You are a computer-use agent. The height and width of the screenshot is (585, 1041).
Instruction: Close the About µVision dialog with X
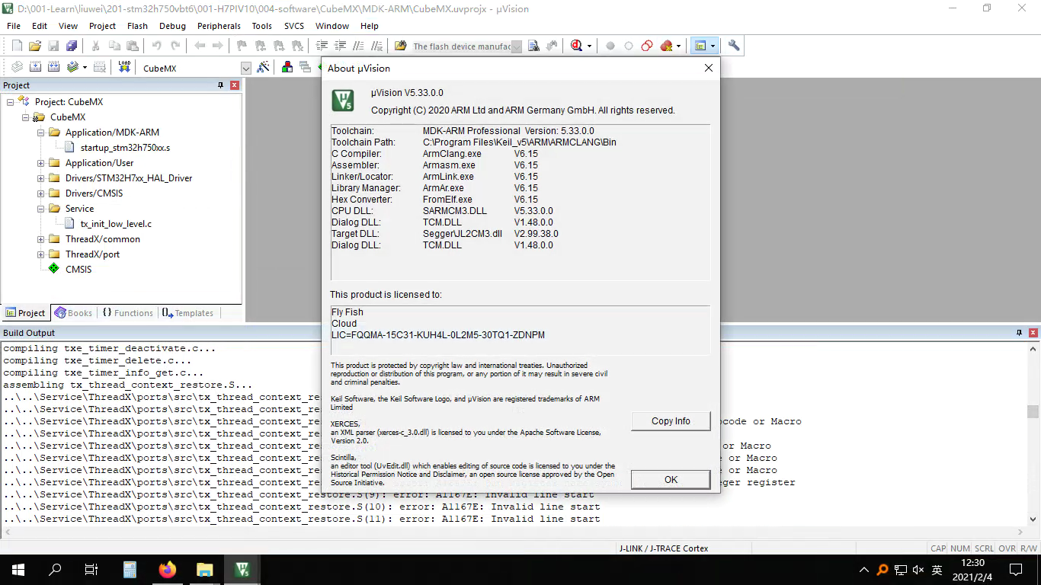[709, 68]
